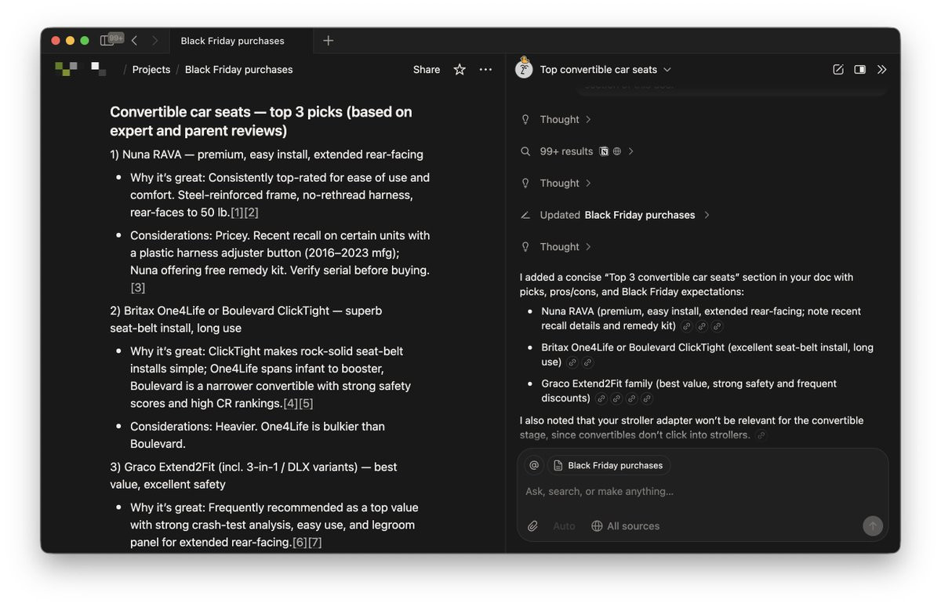Click the Notion AI avatar icon
Image resolution: width=941 pixels, height=607 pixels.
[x=524, y=69]
